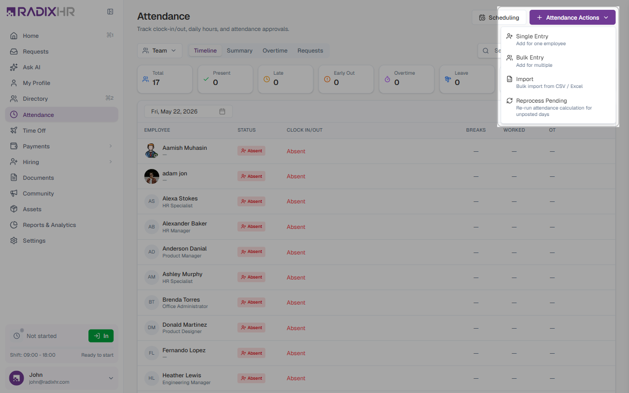This screenshot has height=393, width=629.
Task: Open Ashley Murphy employee row
Action: 376,277
